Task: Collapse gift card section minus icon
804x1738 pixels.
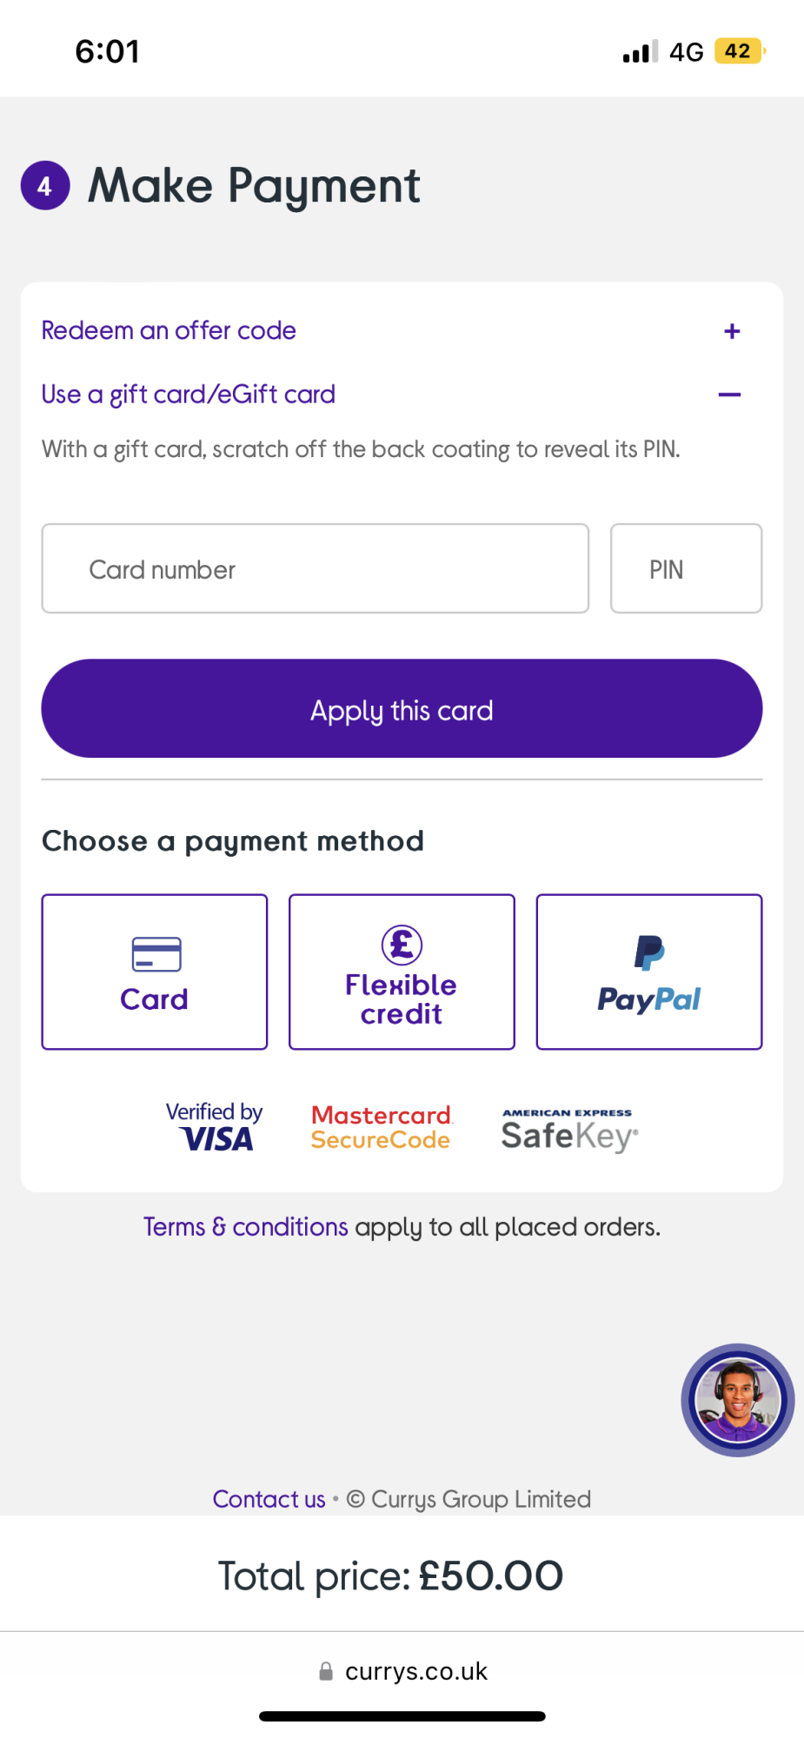Action: (729, 395)
